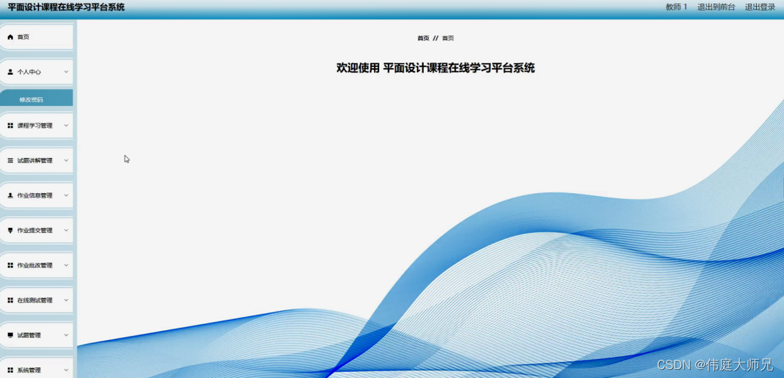Click 退出到前台 link in header

pos(716,7)
